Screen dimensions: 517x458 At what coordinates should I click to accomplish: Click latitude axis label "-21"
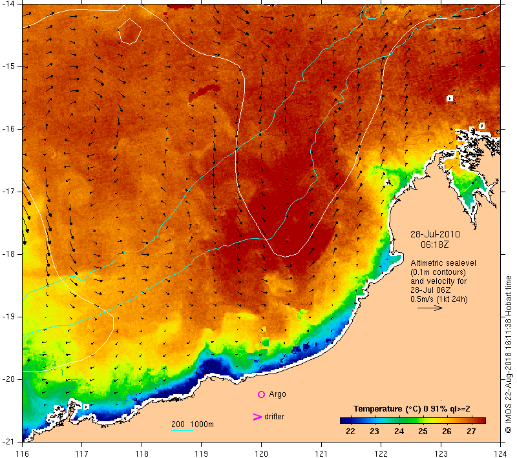tap(8, 441)
